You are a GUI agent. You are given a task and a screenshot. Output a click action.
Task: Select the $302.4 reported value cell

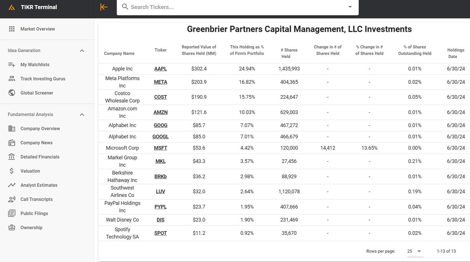[x=199, y=69]
